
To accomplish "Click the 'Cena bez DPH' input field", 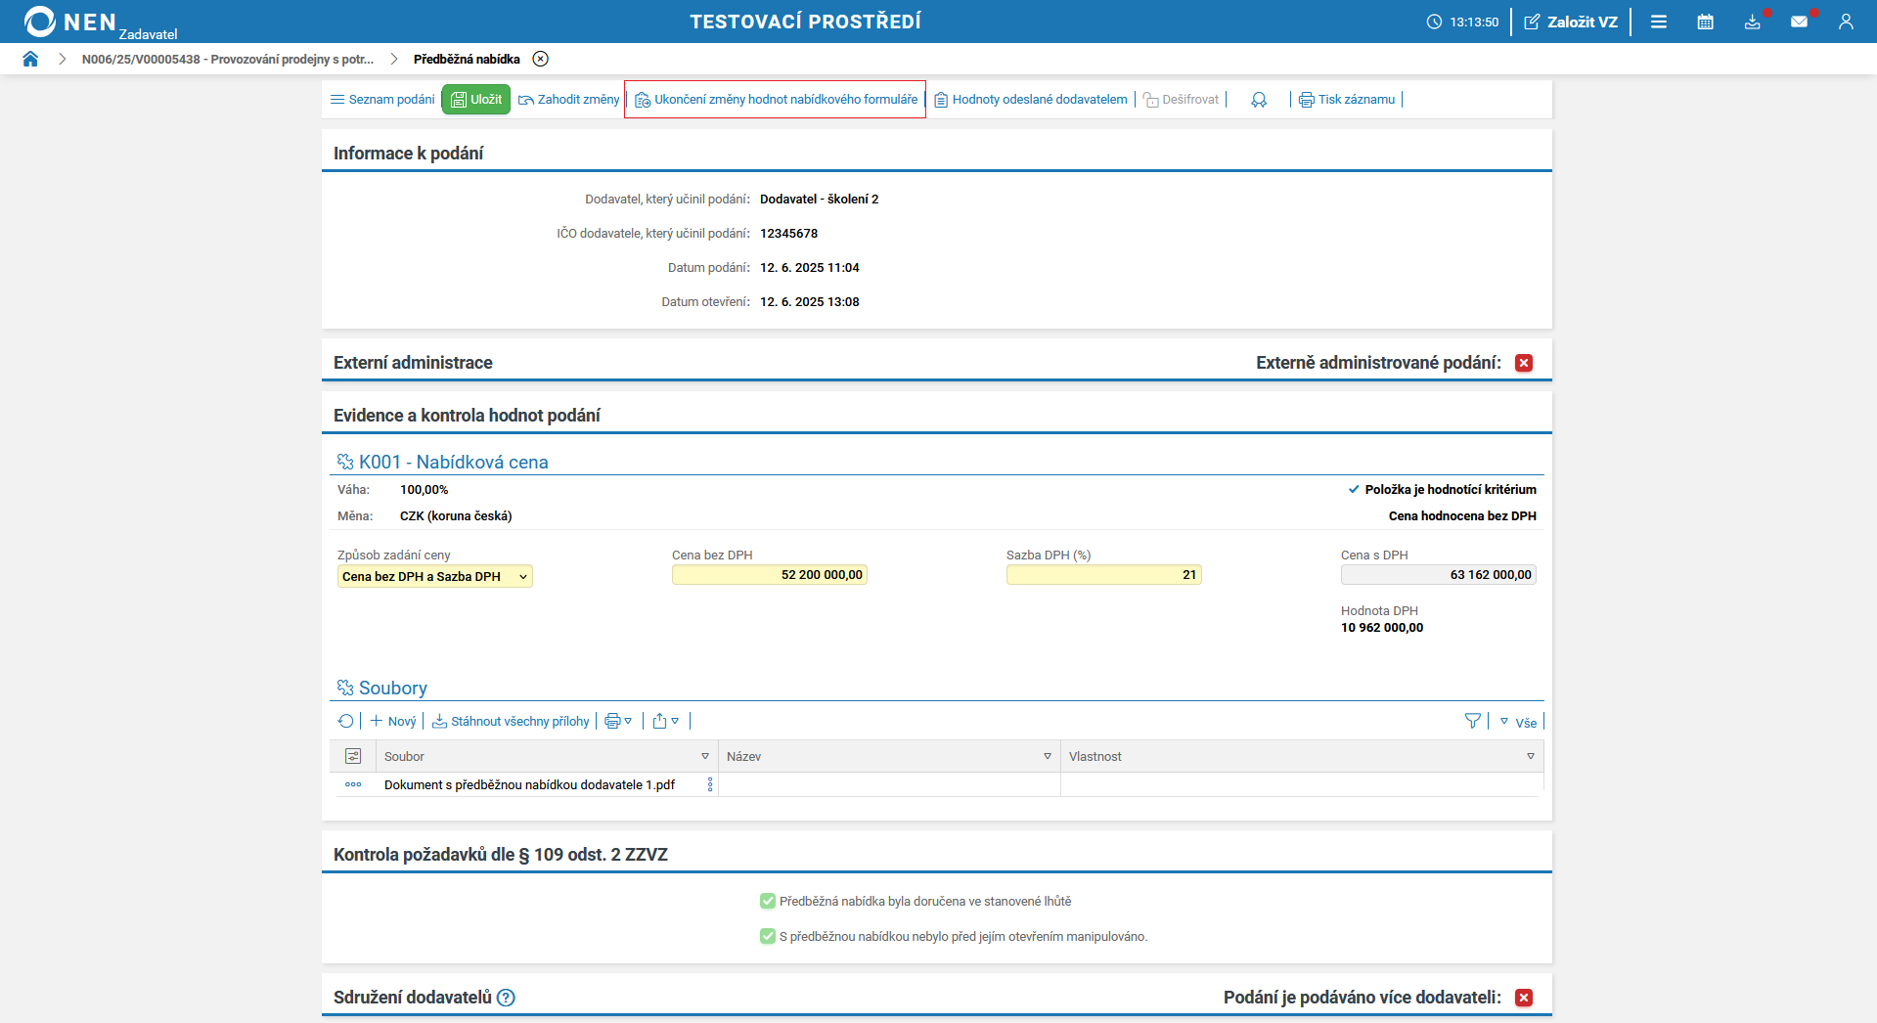I will click(769, 575).
